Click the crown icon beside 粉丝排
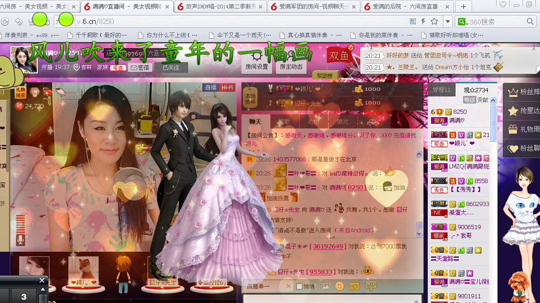The image size is (540, 303). (x=513, y=92)
